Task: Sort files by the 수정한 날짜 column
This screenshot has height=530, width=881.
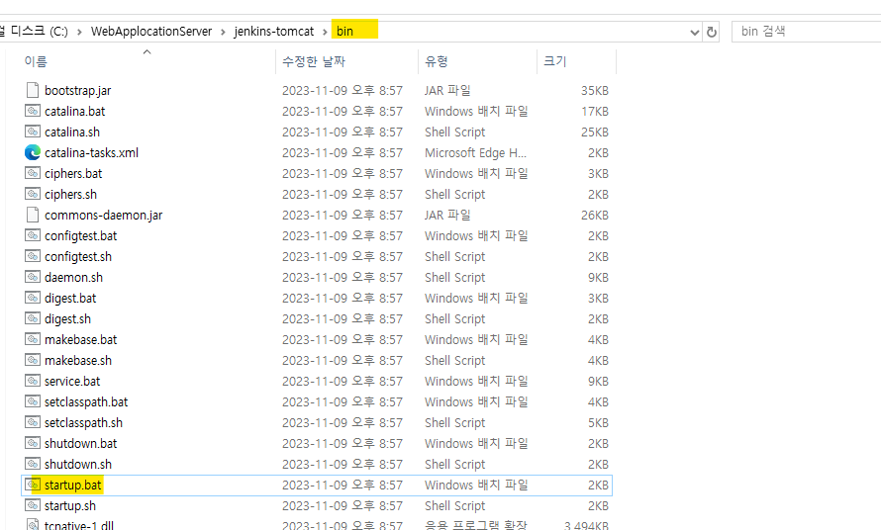Action: [x=314, y=61]
